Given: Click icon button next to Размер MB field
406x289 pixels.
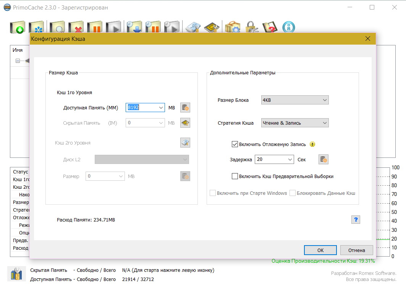Looking at the screenshot, I should pos(185,176).
